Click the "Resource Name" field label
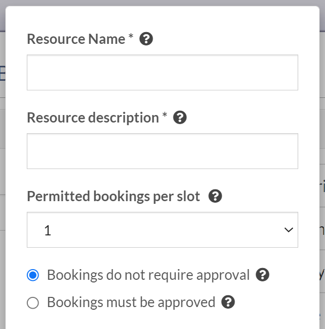 76,39
